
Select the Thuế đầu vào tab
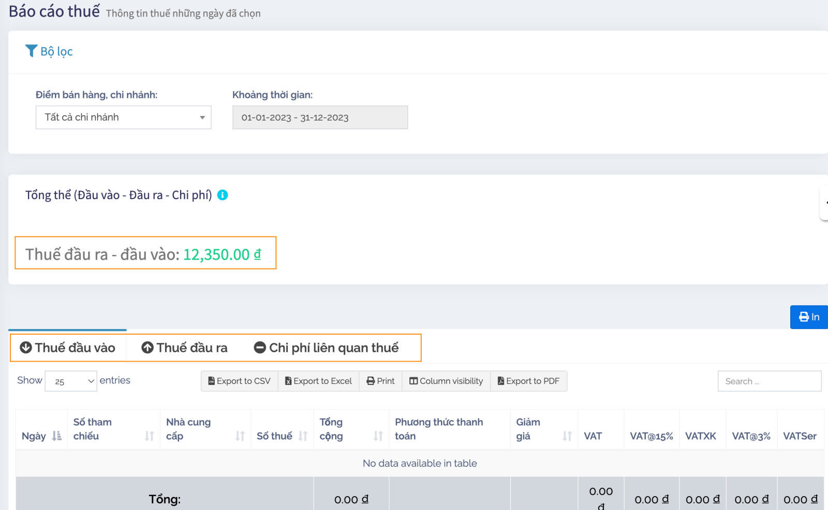pos(68,348)
